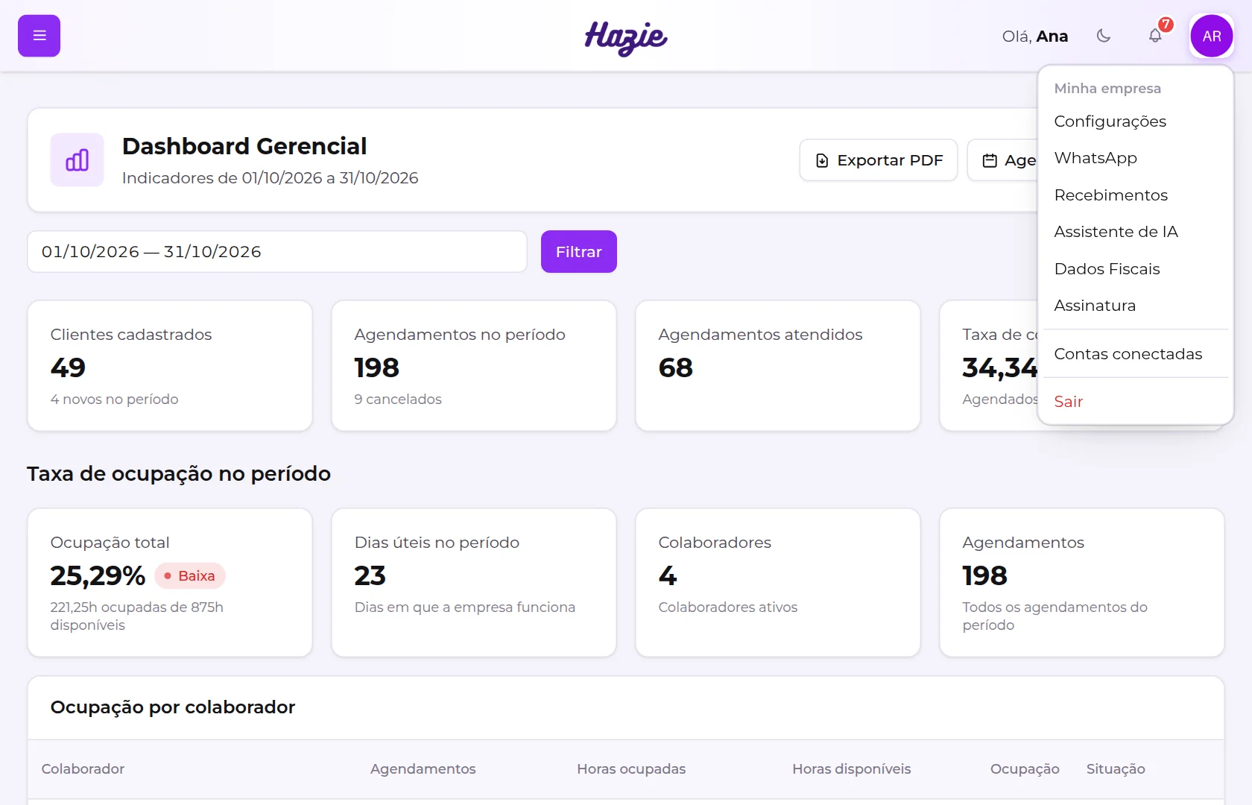Viewport: 1252px width, 805px height.
Task: Click the Horas ocupadas column header
Action: 631,769
